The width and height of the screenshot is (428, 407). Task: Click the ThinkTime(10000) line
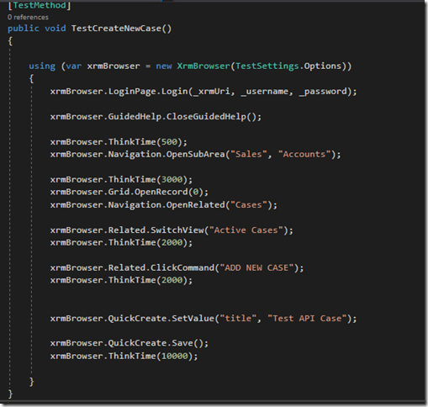point(124,356)
